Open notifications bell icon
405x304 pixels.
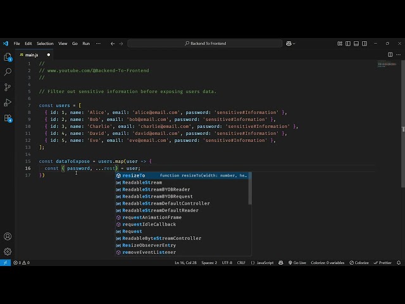(x=399, y=263)
